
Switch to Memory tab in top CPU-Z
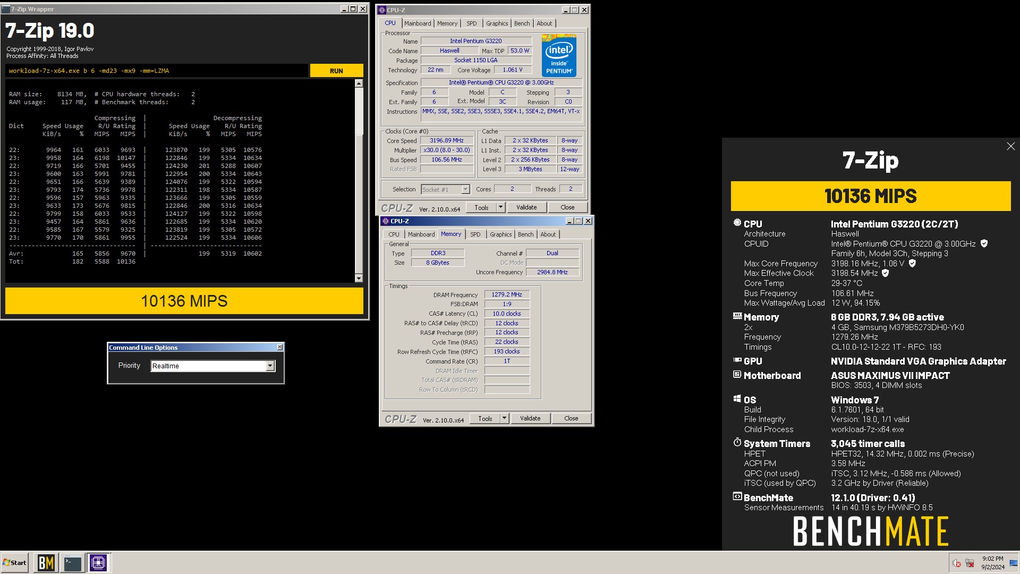447,23
